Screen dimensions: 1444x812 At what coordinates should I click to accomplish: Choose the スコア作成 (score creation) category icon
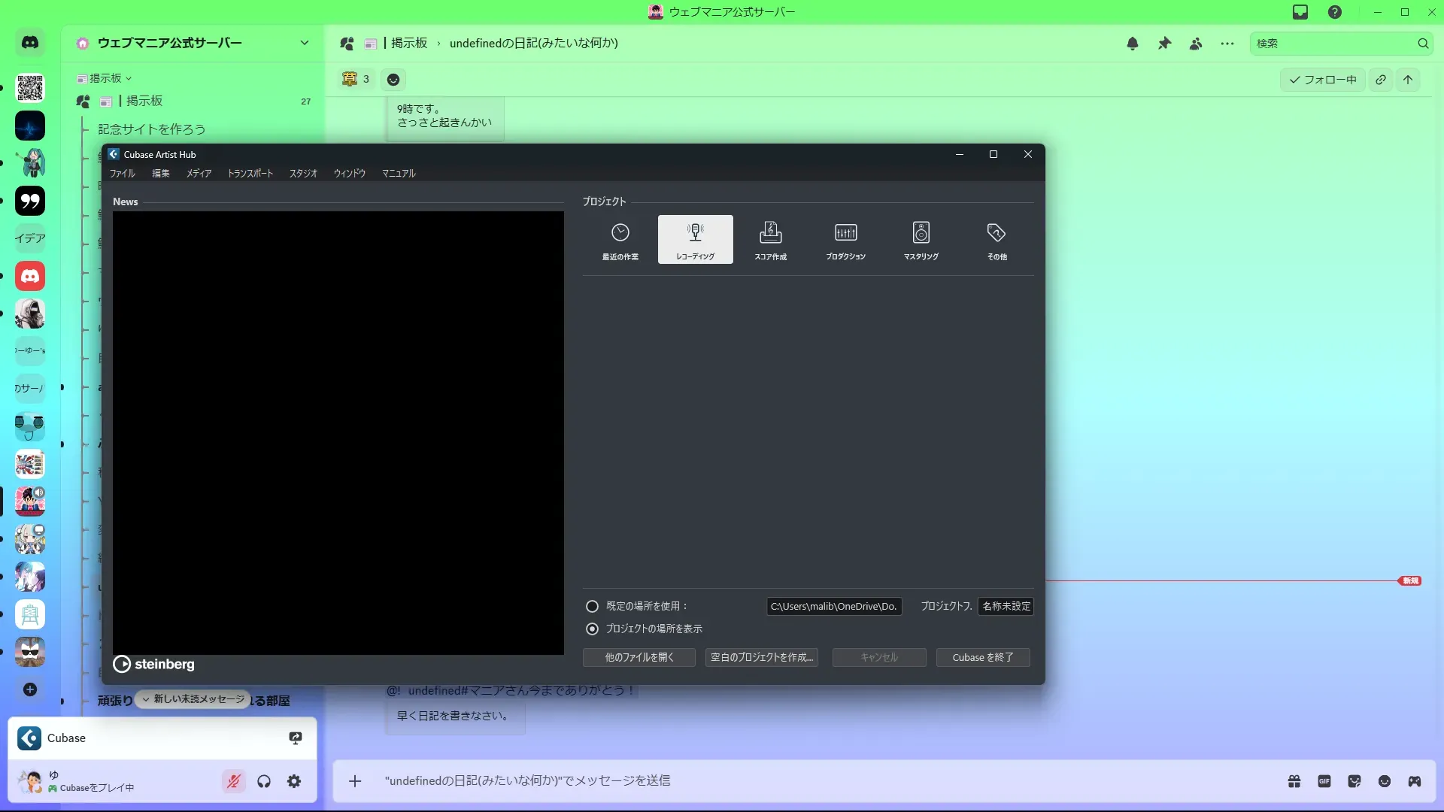[770, 240]
